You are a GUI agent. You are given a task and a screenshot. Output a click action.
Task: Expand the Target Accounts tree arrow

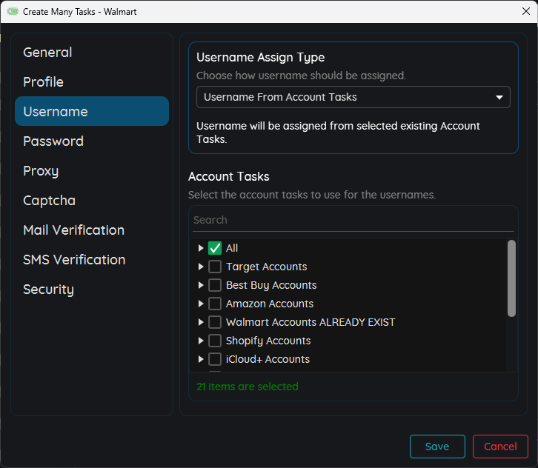pos(201,267)
